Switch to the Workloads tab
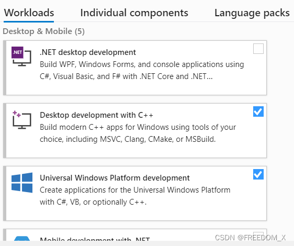 (29, 13)
